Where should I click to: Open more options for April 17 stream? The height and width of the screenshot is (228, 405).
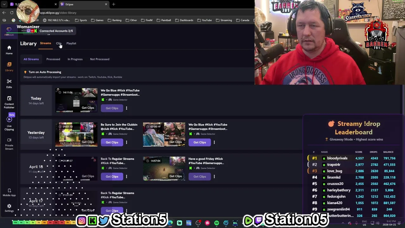tap(126, 211)
